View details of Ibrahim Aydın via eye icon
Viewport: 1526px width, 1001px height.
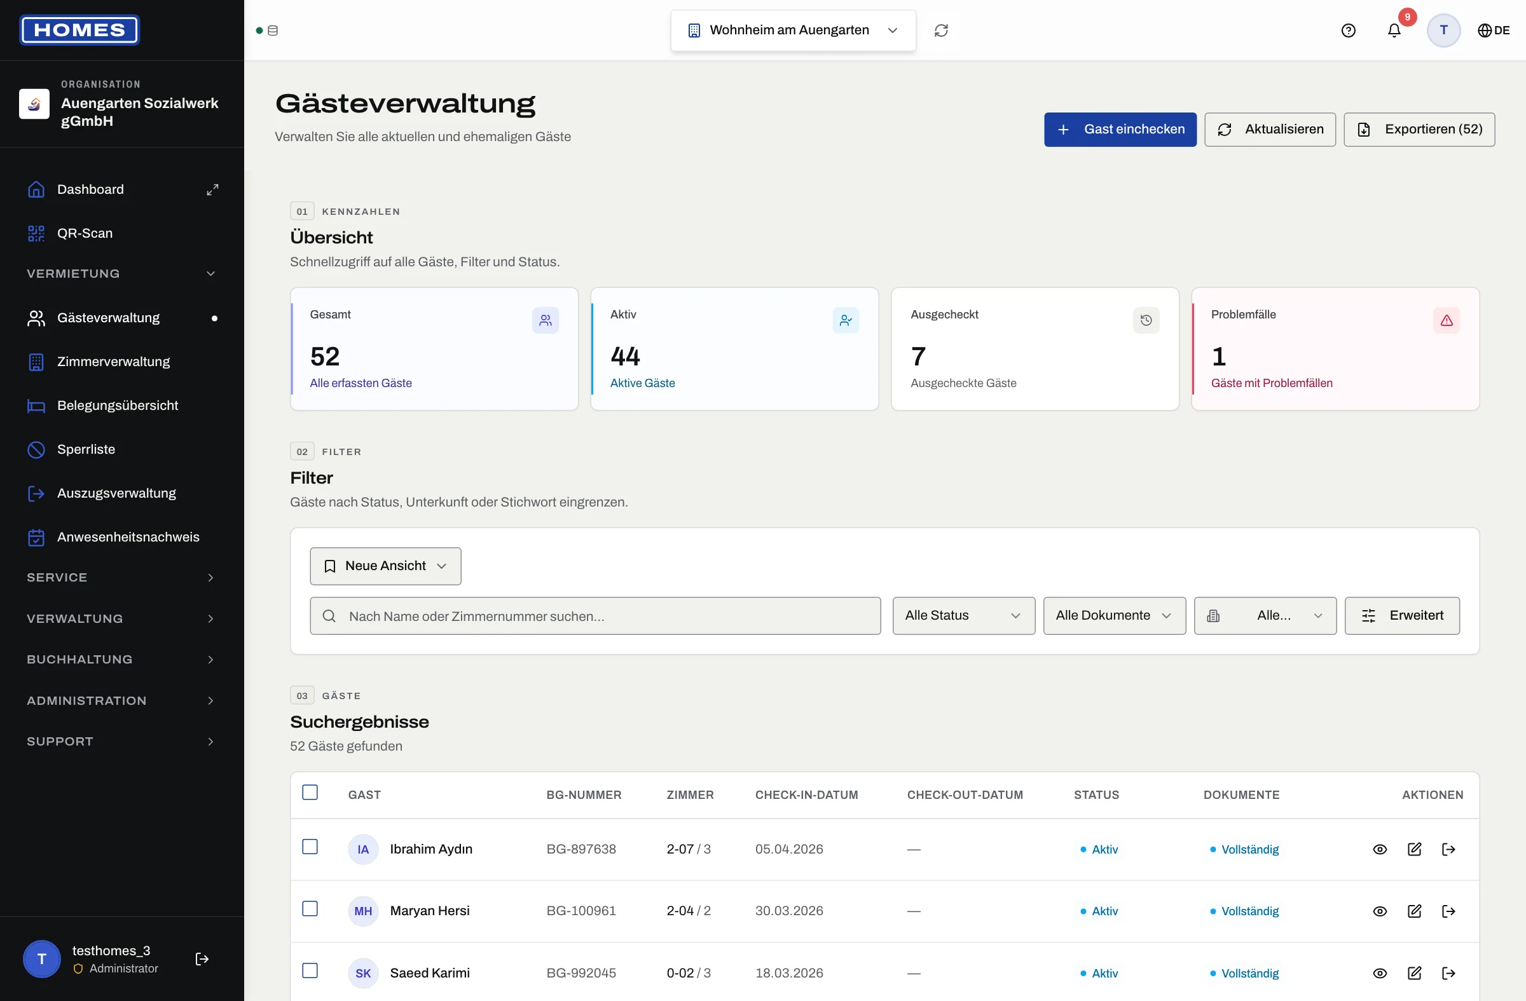pyautogui.click(x=1380, y=849)
